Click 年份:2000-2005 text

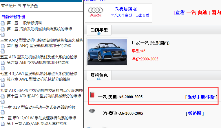(x=145, y=59)
